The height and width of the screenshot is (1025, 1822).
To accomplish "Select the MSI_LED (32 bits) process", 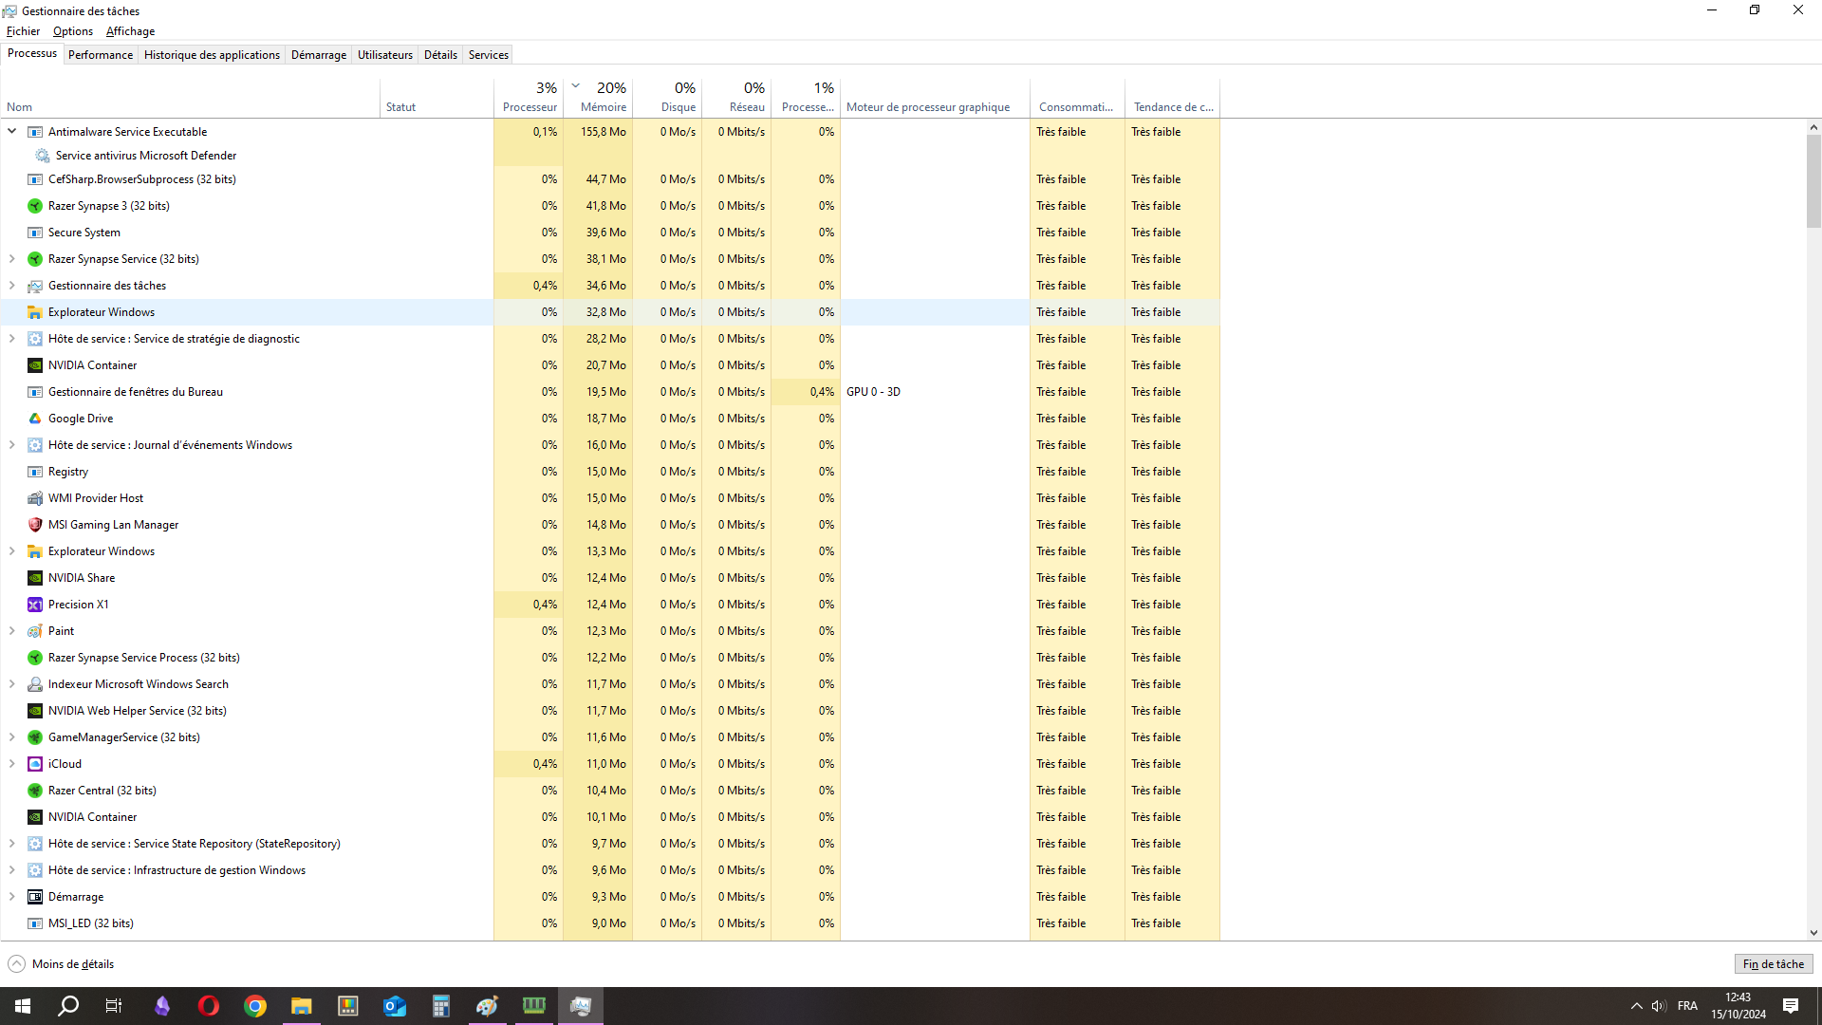I will 610,923.
